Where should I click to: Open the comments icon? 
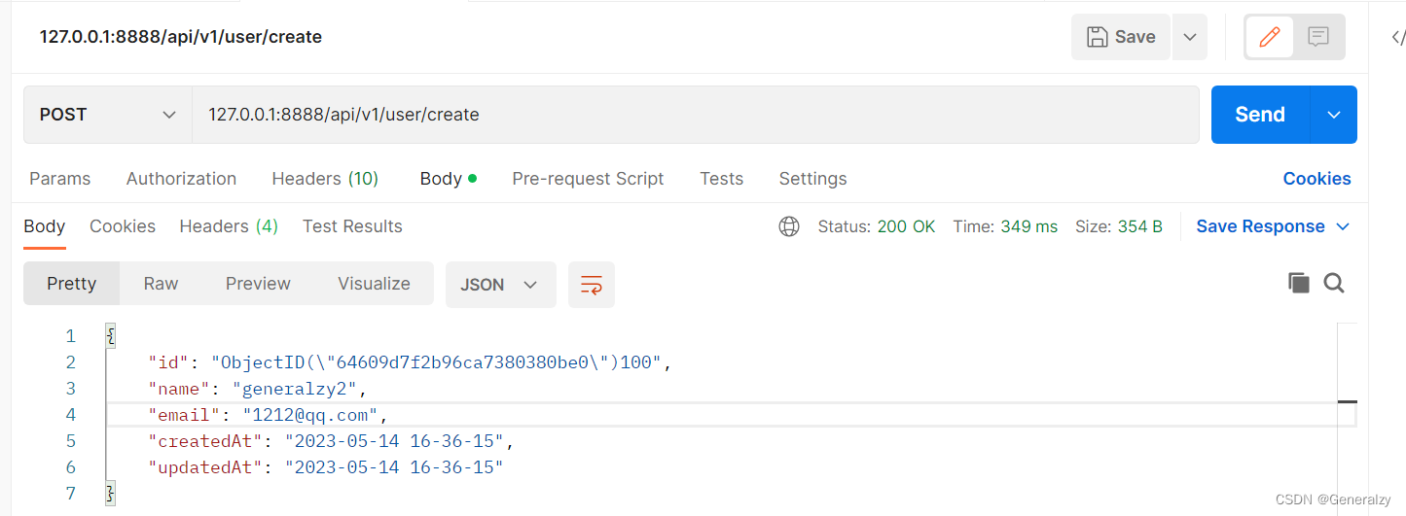1318,37
